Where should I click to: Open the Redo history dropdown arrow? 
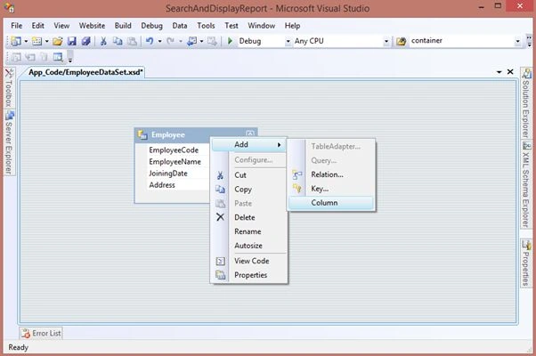181,42
